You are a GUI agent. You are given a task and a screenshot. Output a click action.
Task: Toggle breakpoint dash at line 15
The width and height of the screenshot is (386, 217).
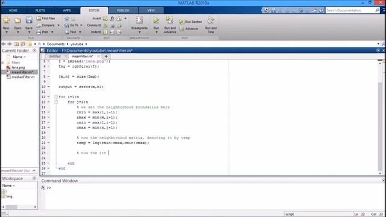pos(48,112)
